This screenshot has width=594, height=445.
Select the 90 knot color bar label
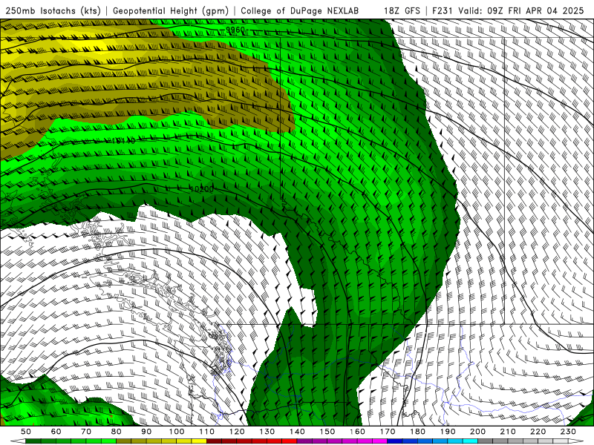146,432
